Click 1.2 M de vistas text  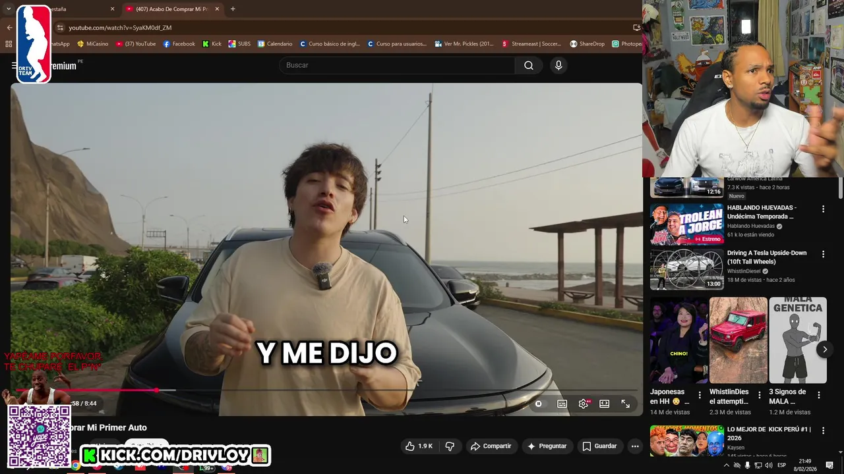790,412
